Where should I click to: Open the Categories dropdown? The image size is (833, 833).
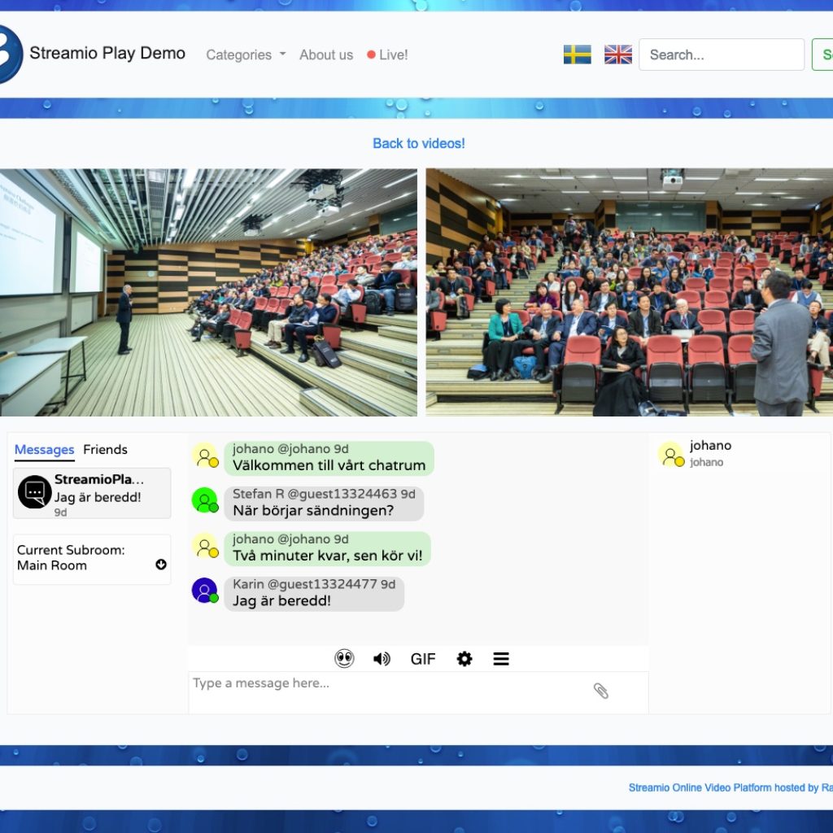click(239, 55)
